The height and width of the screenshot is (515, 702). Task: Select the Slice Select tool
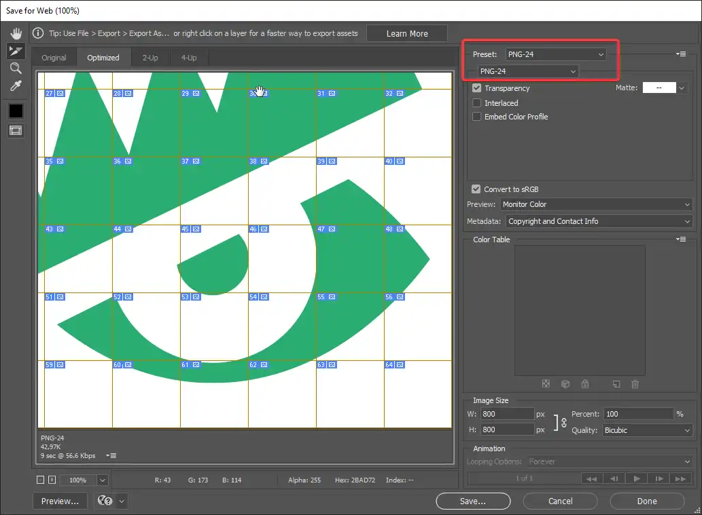point(16,51)
